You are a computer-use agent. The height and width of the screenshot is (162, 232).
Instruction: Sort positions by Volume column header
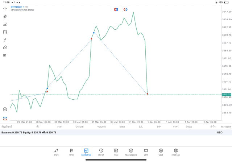pyautogui.click(x=101, y=127)
